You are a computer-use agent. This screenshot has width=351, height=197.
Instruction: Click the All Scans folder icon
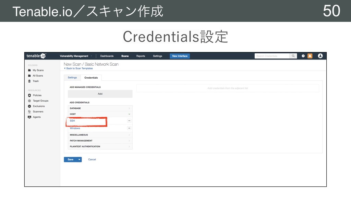(x=29, y=76)
